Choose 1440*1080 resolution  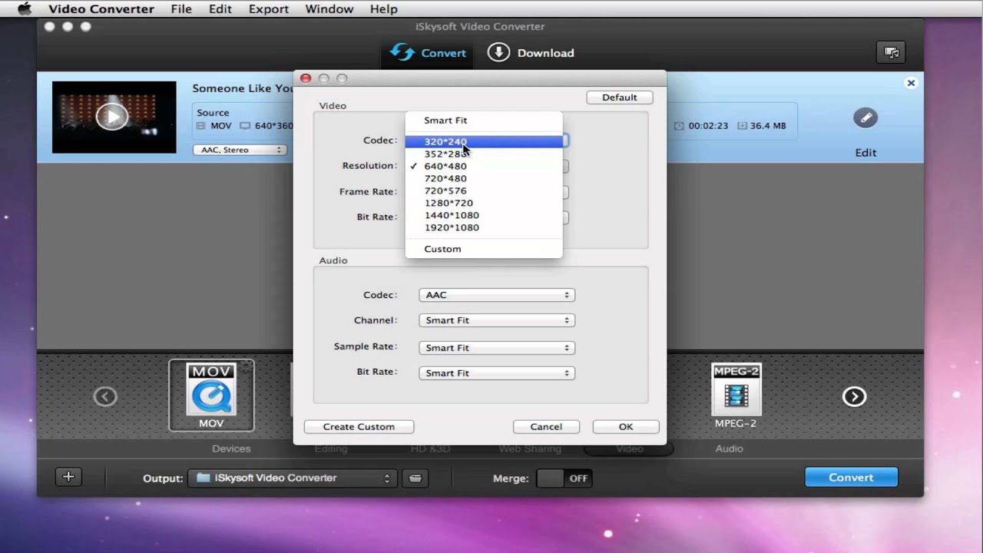point(484,215)
